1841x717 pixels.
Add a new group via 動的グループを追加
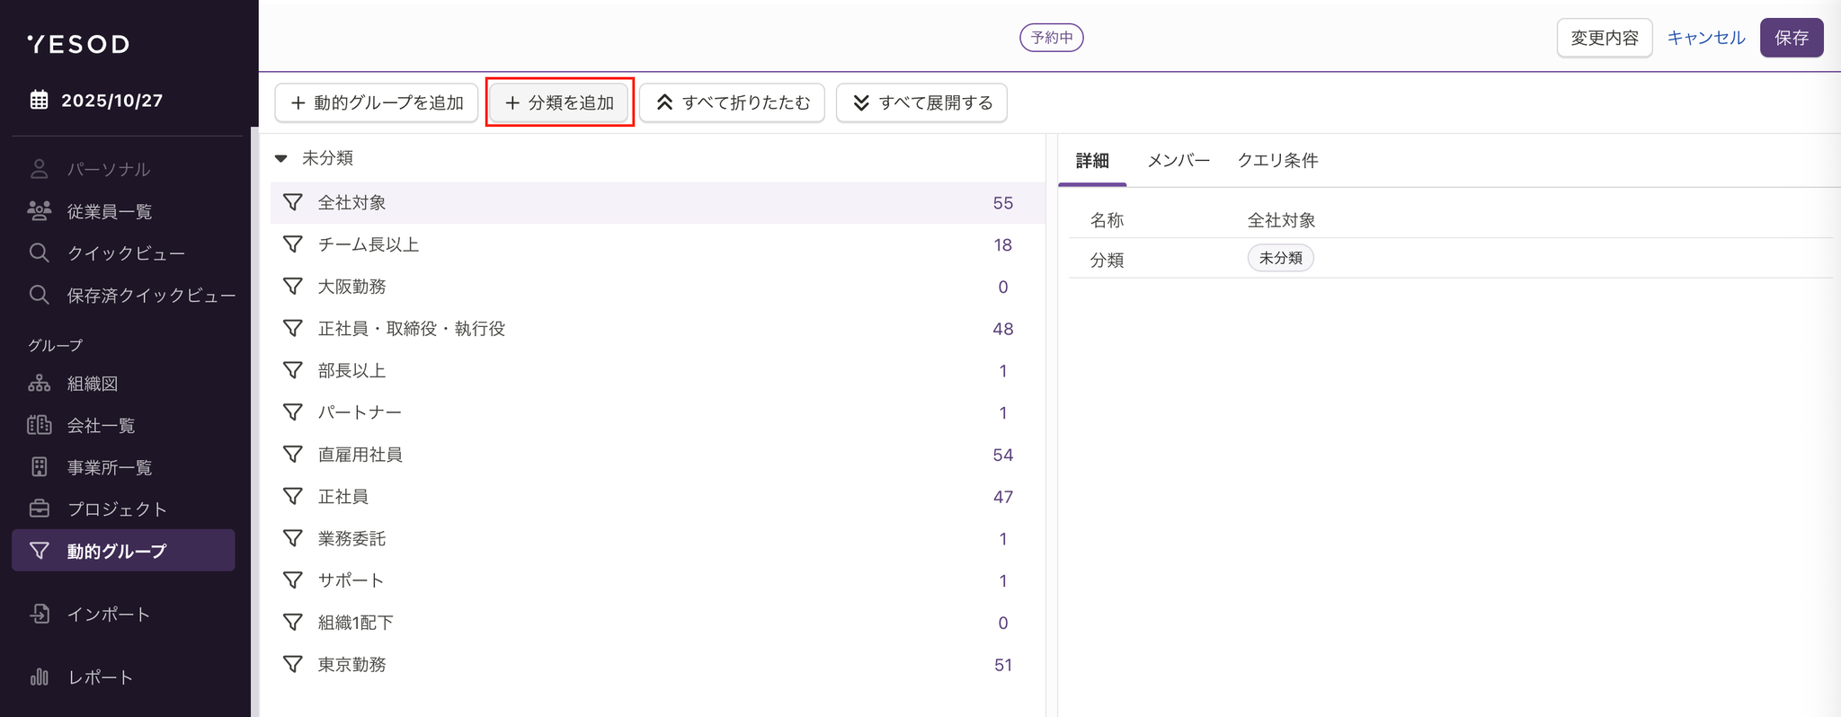pyautogui.click(x=376, y=102)
